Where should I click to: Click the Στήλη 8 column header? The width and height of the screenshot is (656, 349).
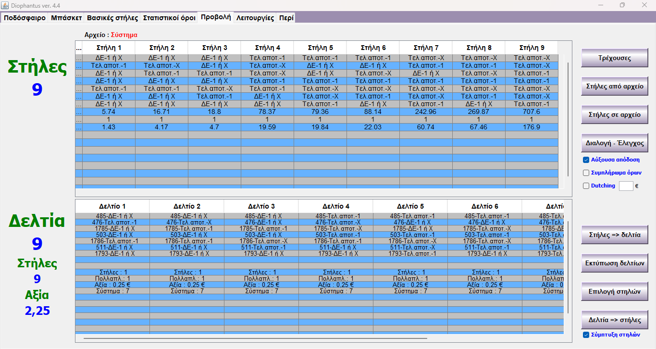tap(479, 48)
